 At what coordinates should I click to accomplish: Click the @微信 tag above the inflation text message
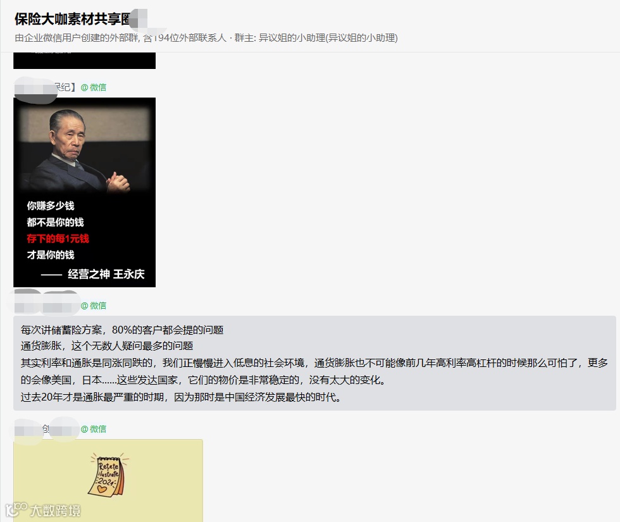94,306
